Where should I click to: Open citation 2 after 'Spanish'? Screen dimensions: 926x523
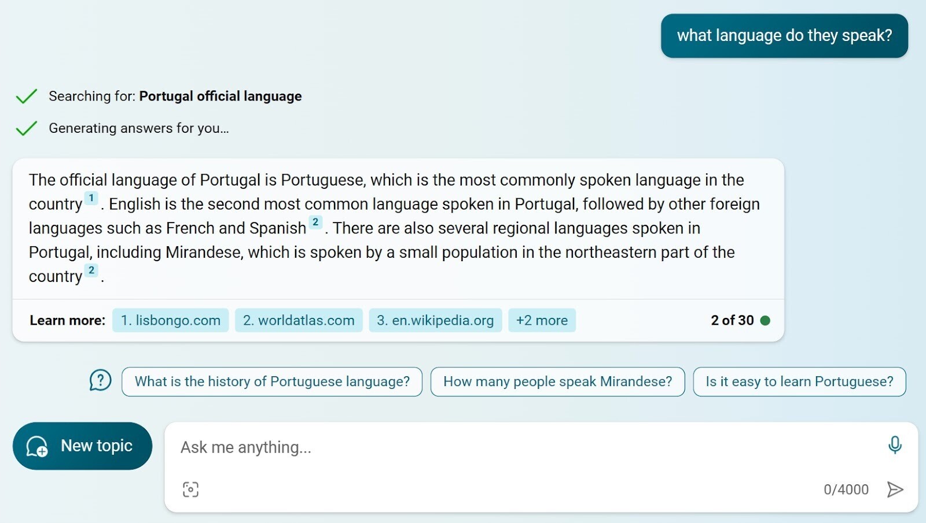(x=315, y=221)
